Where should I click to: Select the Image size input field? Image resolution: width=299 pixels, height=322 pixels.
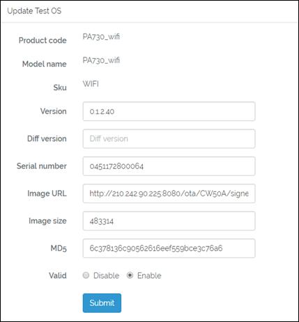(x=169, y=221)
